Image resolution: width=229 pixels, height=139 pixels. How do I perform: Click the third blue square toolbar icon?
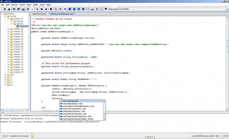click(79, 9)
